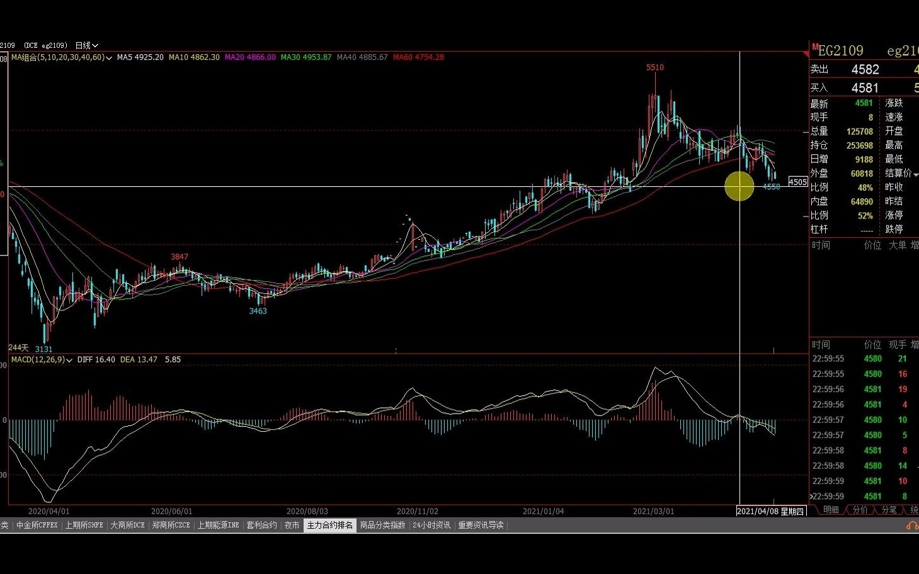Click the 2020/08/03 date on time axis
The height and width of the screenshot is (574, 919).
point(307,511)
